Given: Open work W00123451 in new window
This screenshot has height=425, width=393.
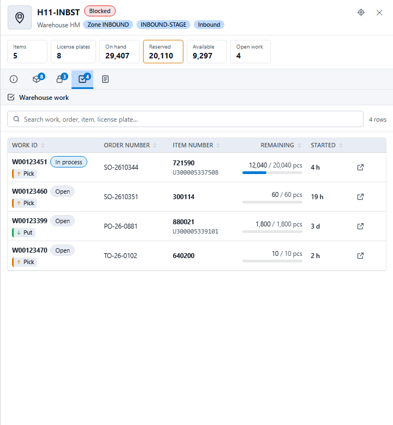Looking at the screenshot, I should pyautogui.click(x=360, y=167).
